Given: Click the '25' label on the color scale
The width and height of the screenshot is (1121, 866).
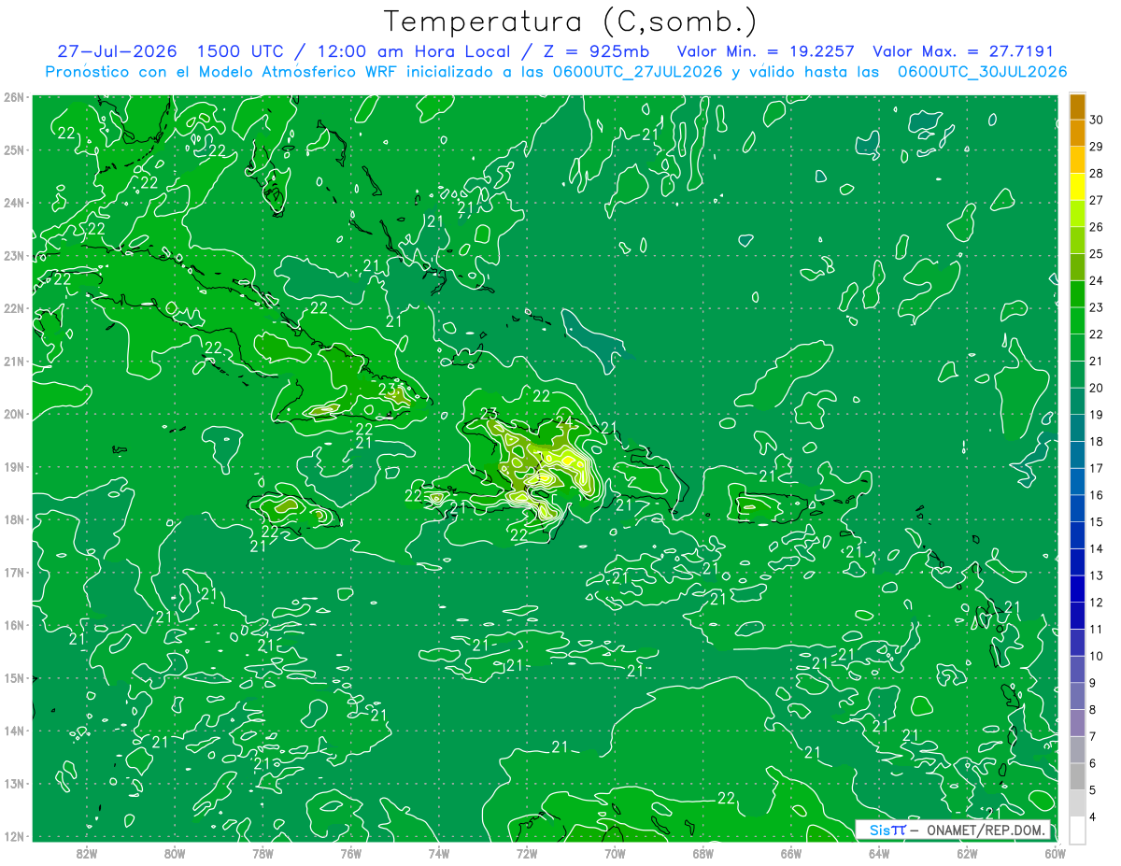Looking at the screenshot, I should tap(1097, 253).
